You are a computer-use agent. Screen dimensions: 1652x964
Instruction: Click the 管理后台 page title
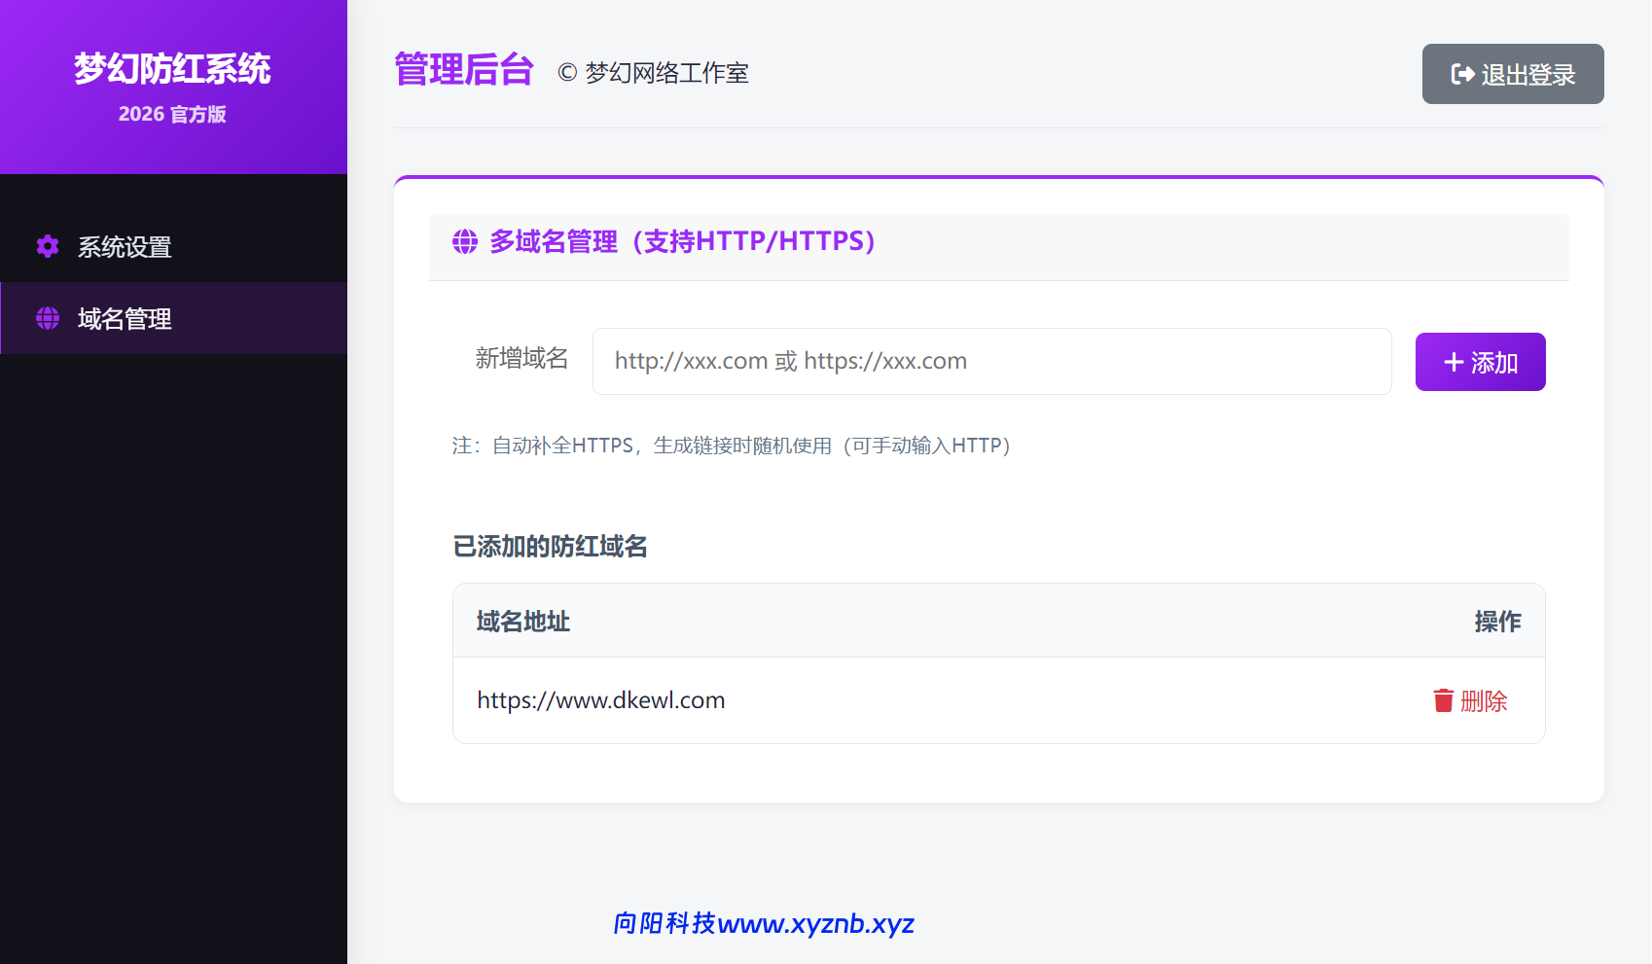pyautogui.click(x=462, y=70)
